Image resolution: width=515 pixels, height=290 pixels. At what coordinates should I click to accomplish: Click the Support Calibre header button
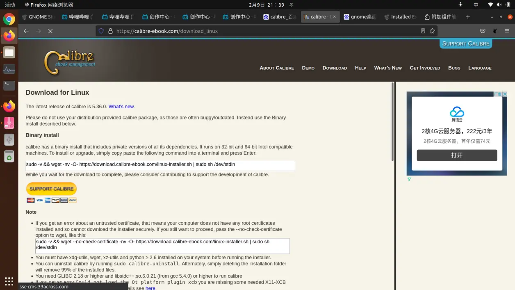tap(466, 43)
